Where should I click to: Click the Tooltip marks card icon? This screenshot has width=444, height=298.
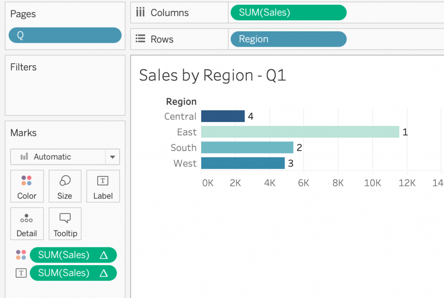65,218
